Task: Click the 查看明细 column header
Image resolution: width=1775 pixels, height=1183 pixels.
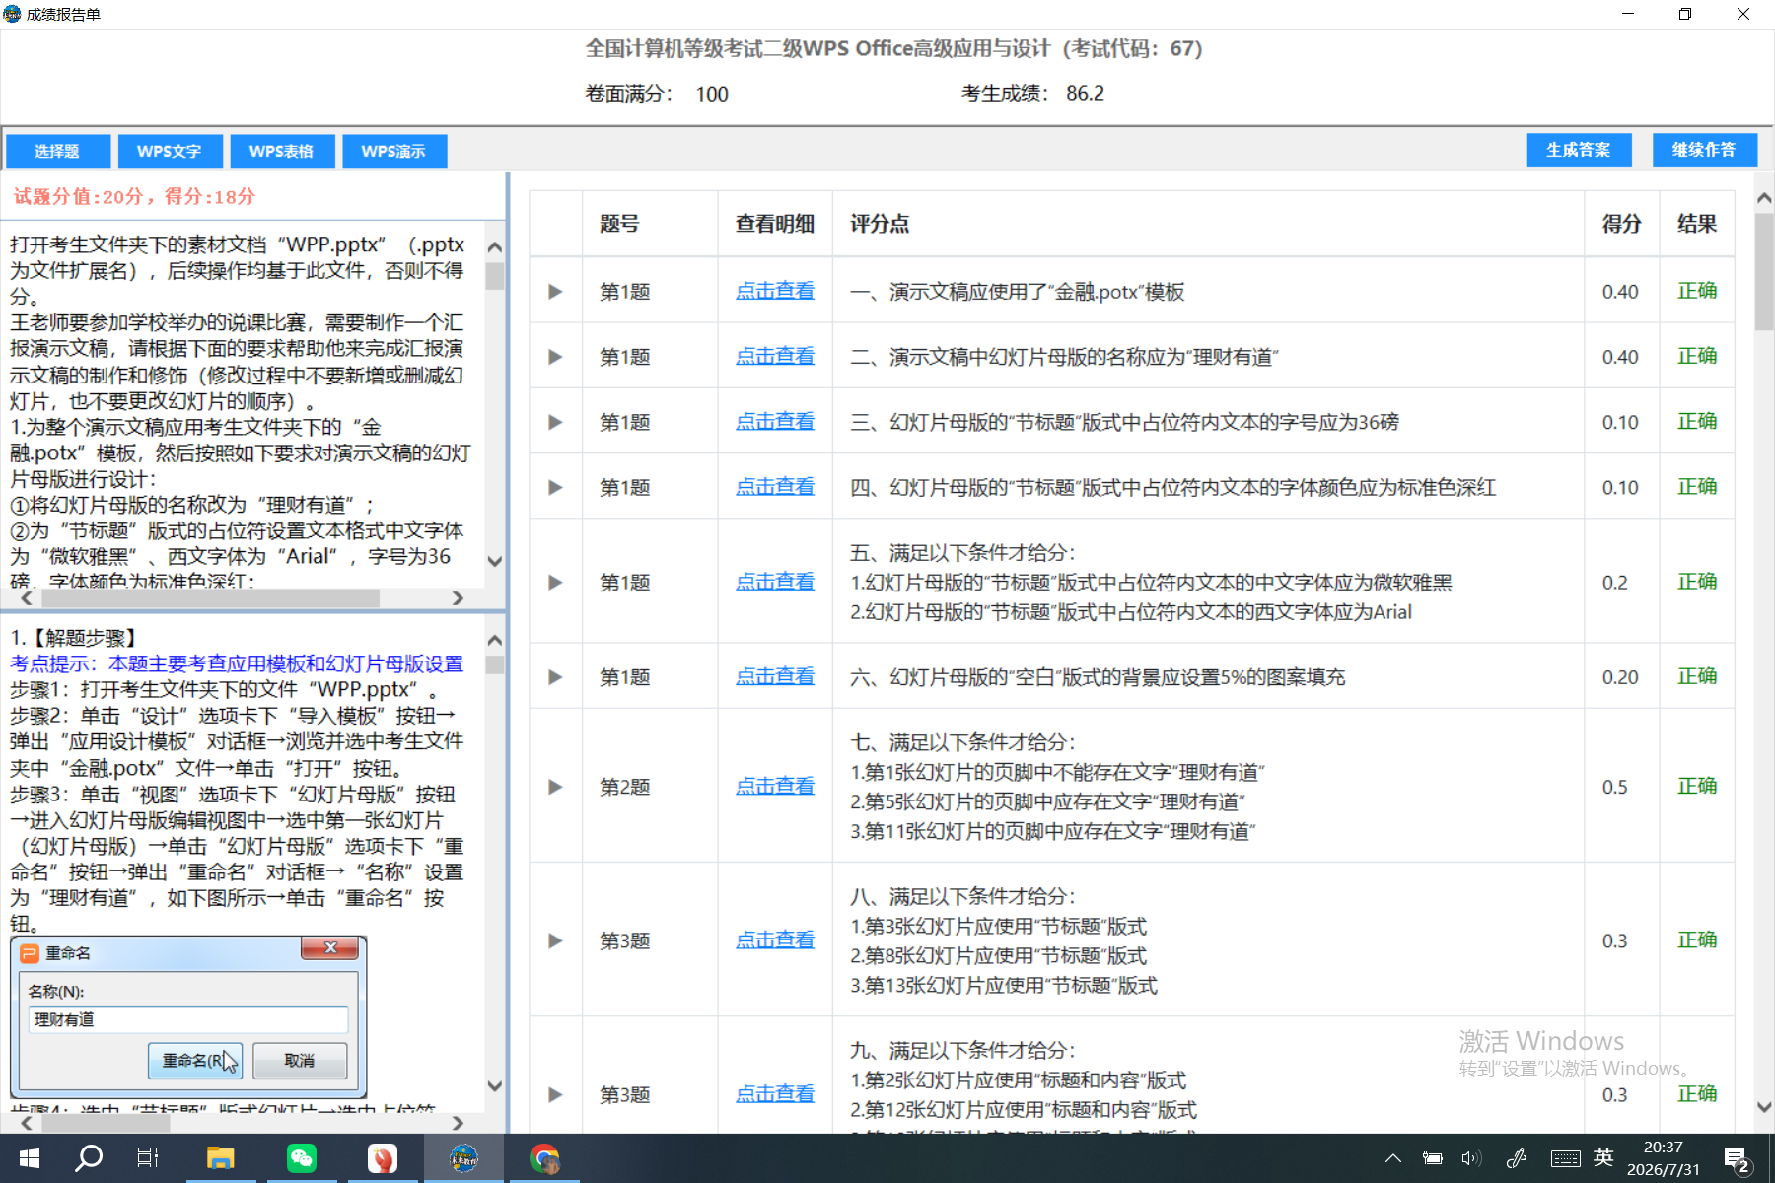Action: pyautogui.click(x=775, y=225)
